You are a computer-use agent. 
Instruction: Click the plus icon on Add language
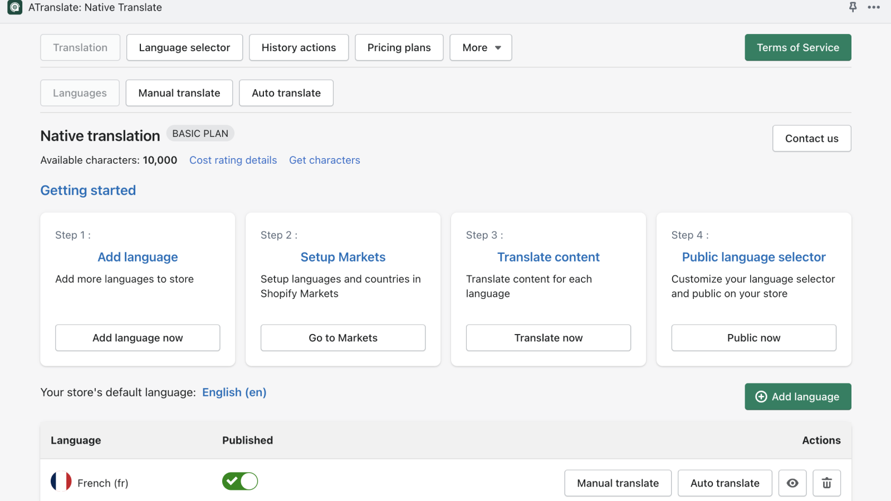point(761,396)
